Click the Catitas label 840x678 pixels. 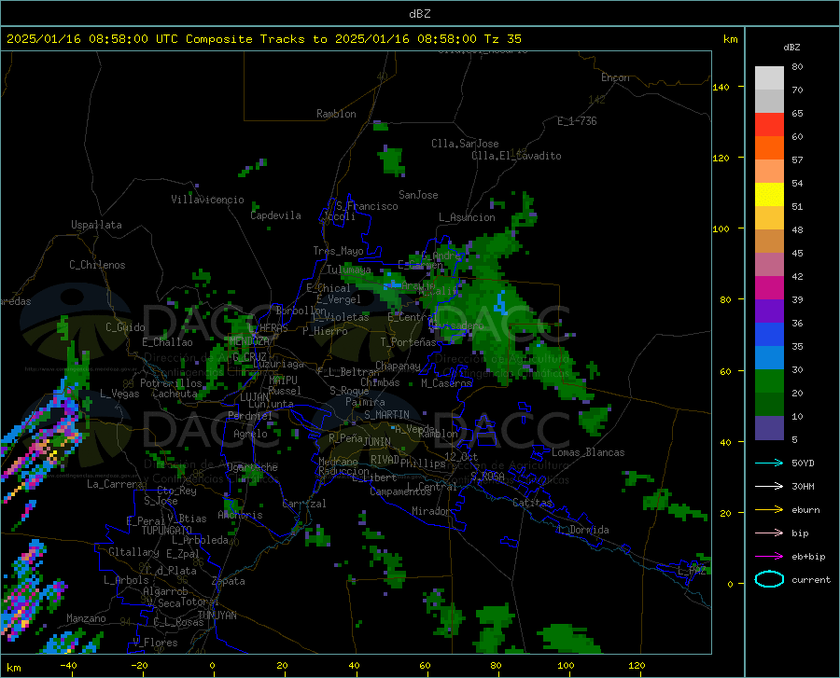(x=533, y=503)
